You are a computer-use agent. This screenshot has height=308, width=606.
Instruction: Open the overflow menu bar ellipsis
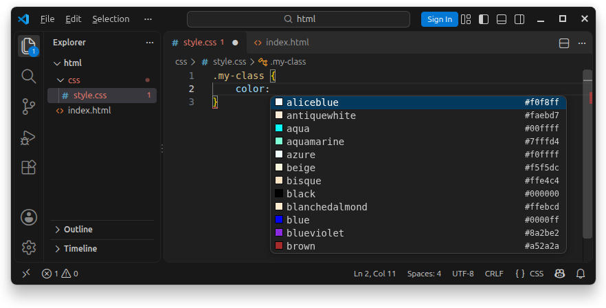click(x=148, y=19)
